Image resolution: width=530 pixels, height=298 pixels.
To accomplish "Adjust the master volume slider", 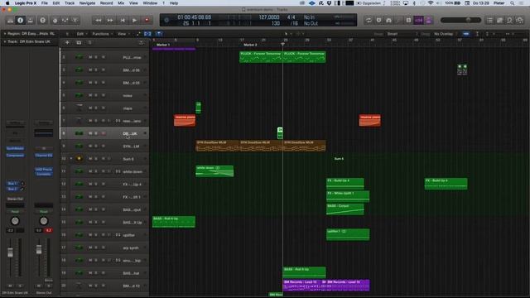I will [x=460, y=20].
